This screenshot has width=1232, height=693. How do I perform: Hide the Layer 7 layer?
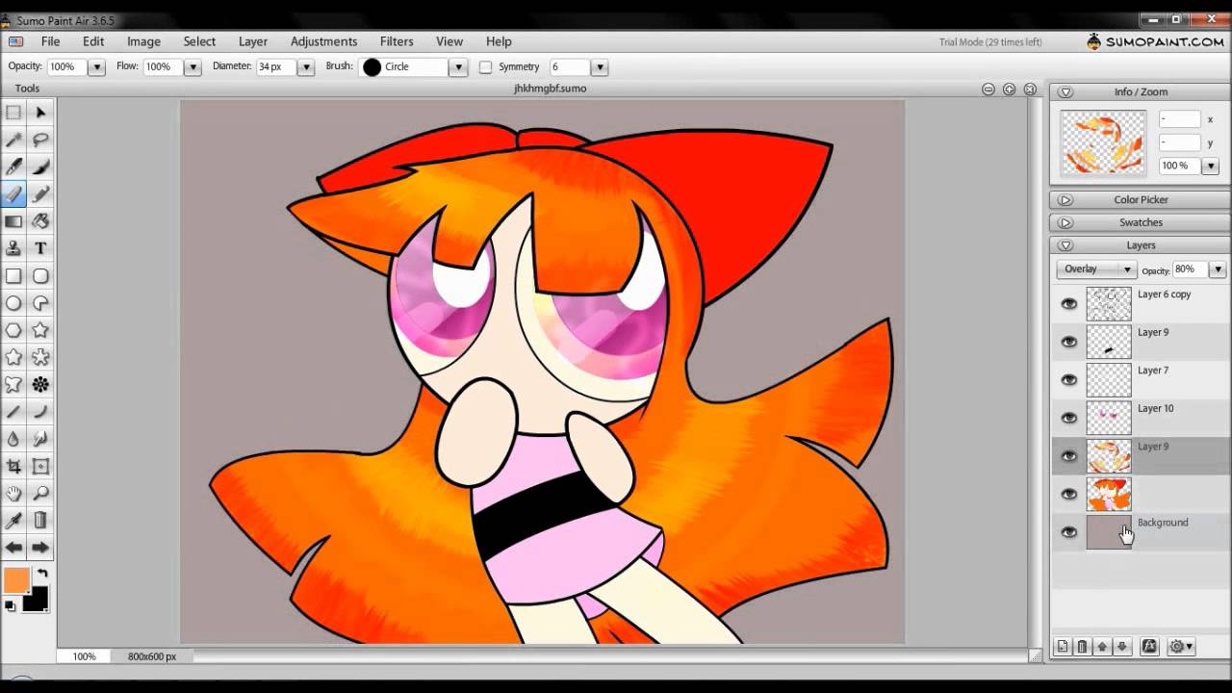tap(1068, 380)
